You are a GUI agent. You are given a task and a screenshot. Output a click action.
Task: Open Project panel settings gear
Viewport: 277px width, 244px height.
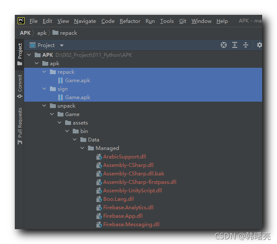(x=259, y=45)
